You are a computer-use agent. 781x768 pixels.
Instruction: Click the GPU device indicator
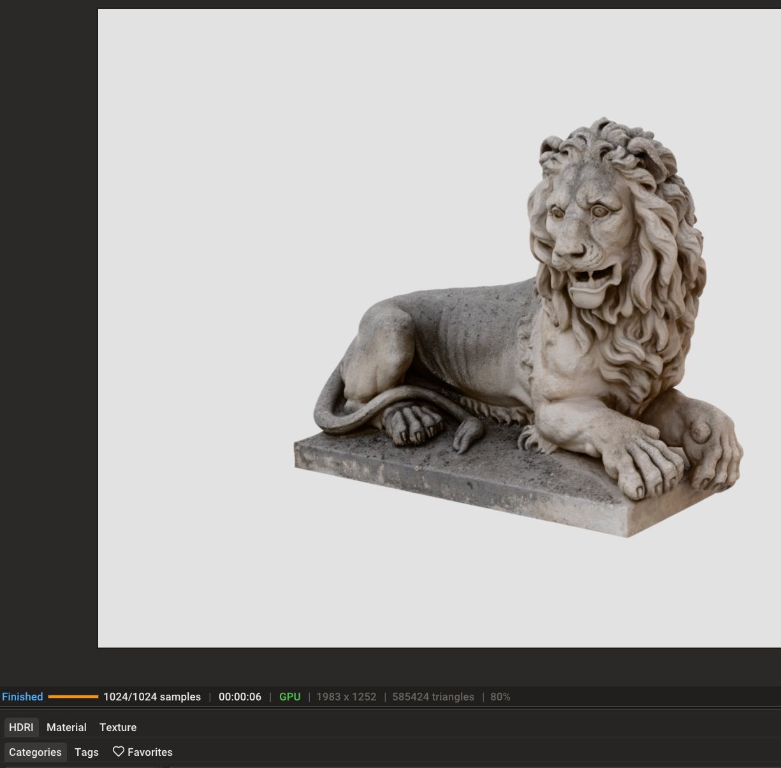[289, 697]
